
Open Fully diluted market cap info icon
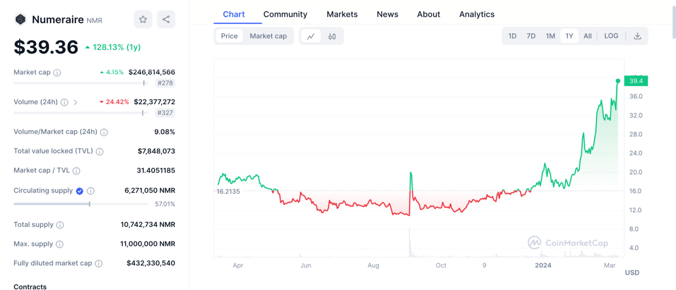tap(99, 264)
